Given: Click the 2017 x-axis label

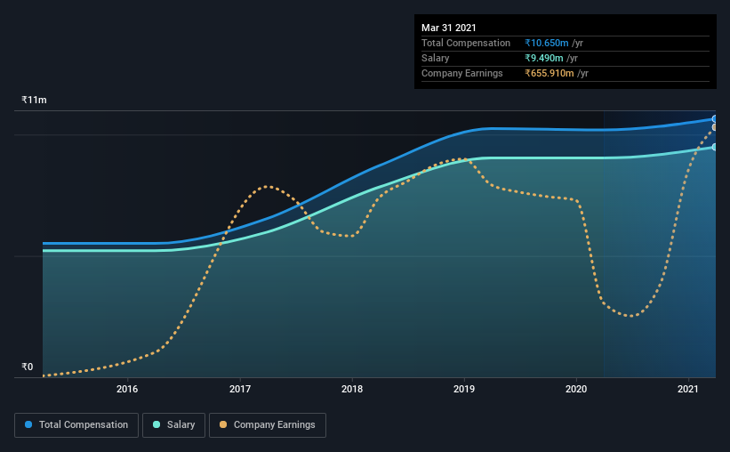Looking at the screenshot, I should coord(240,389).
